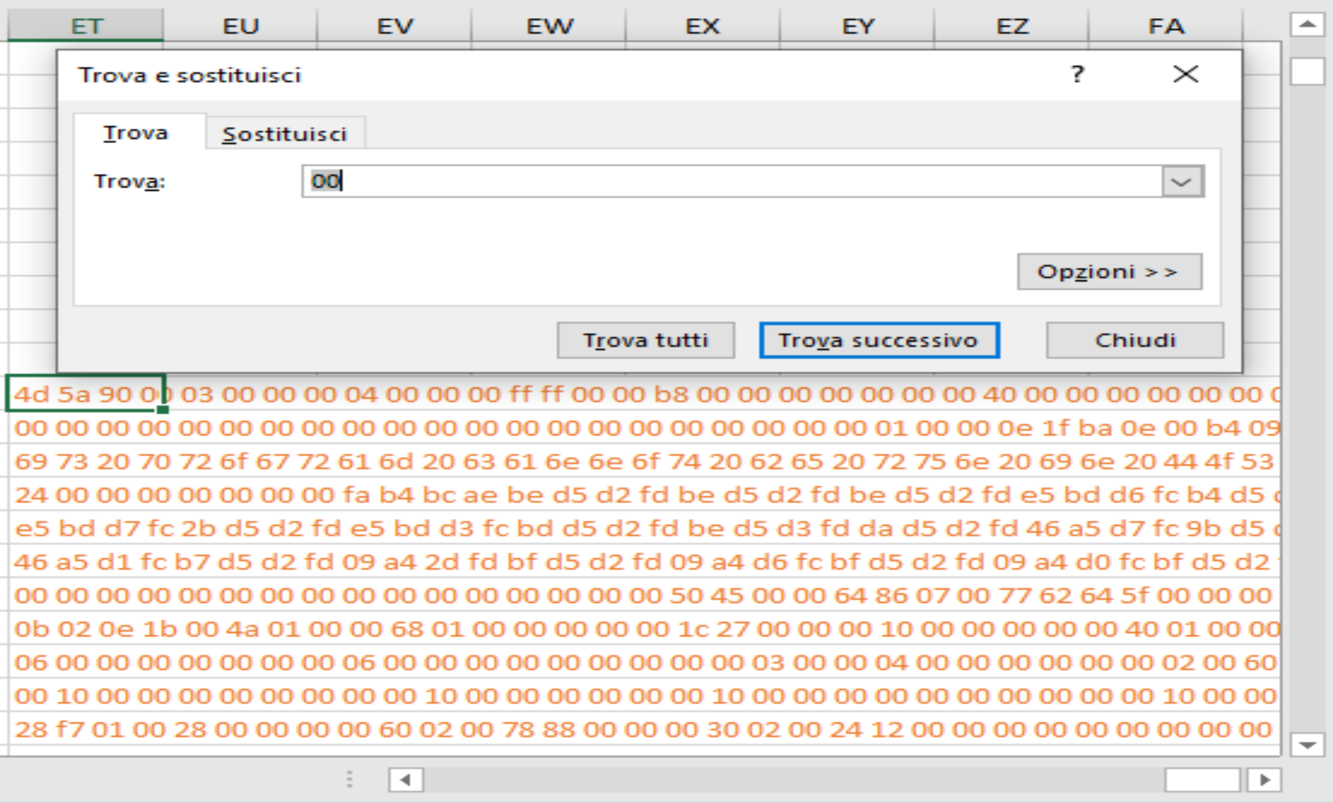Click Trova successivo button

[878, 340]
